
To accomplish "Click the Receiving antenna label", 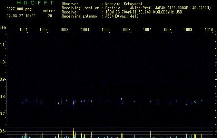I will [79, 16].
